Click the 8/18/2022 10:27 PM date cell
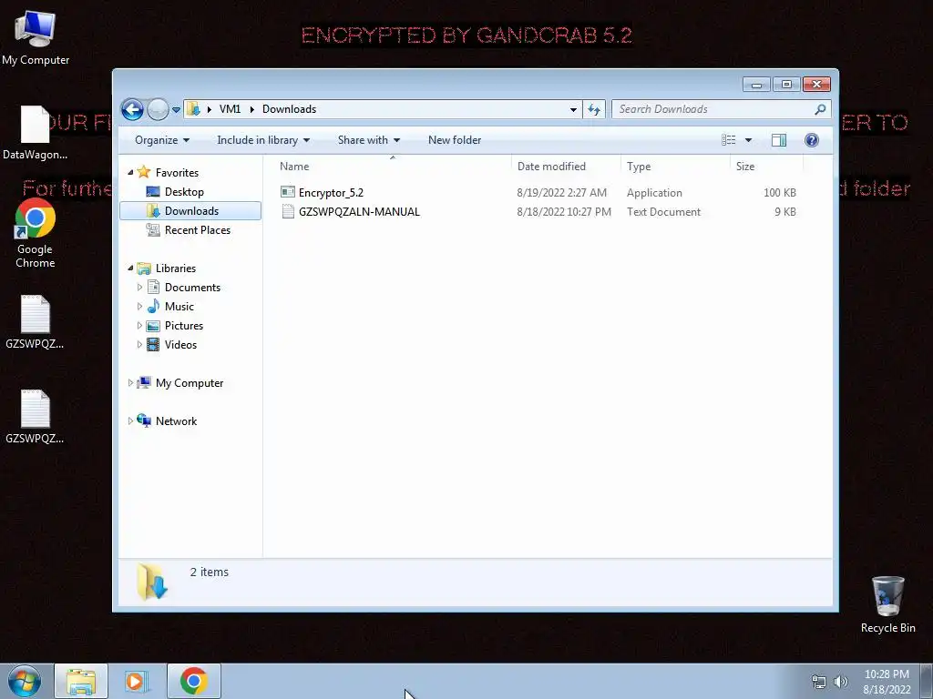This screenshot has width=933, height=699. 564,211
